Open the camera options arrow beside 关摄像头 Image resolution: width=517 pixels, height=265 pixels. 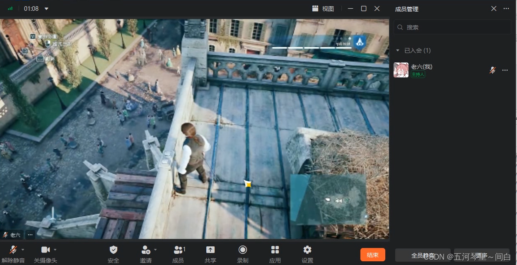tap(55, 250)
